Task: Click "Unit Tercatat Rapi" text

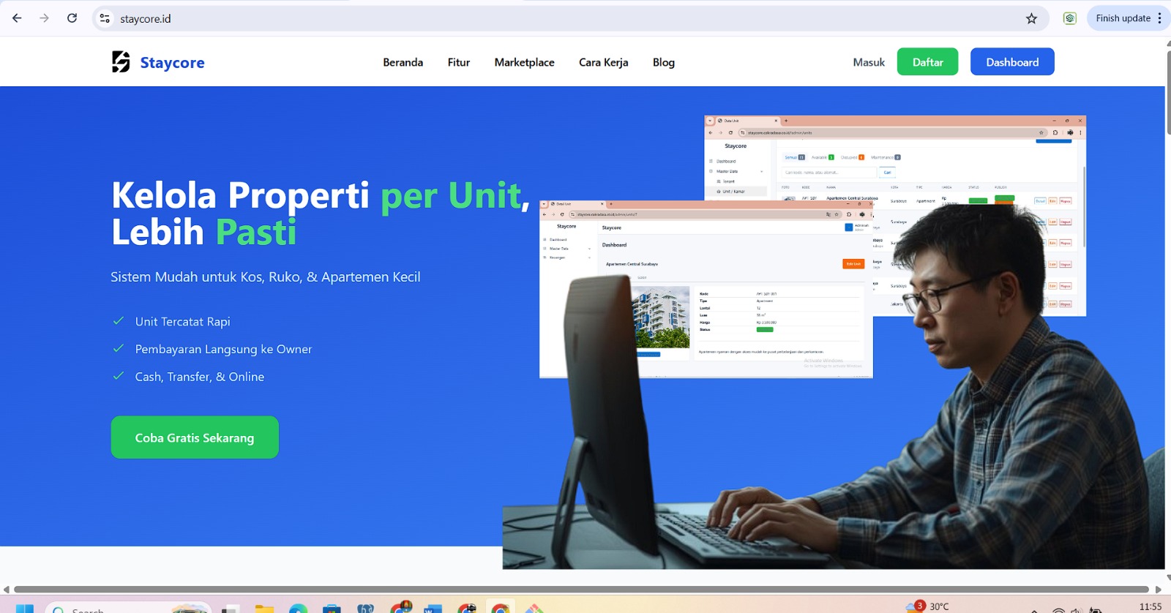Action: coord(182,322)
